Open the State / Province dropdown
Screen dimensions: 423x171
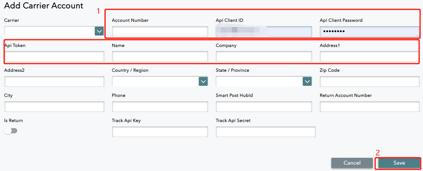coord(264,82)
